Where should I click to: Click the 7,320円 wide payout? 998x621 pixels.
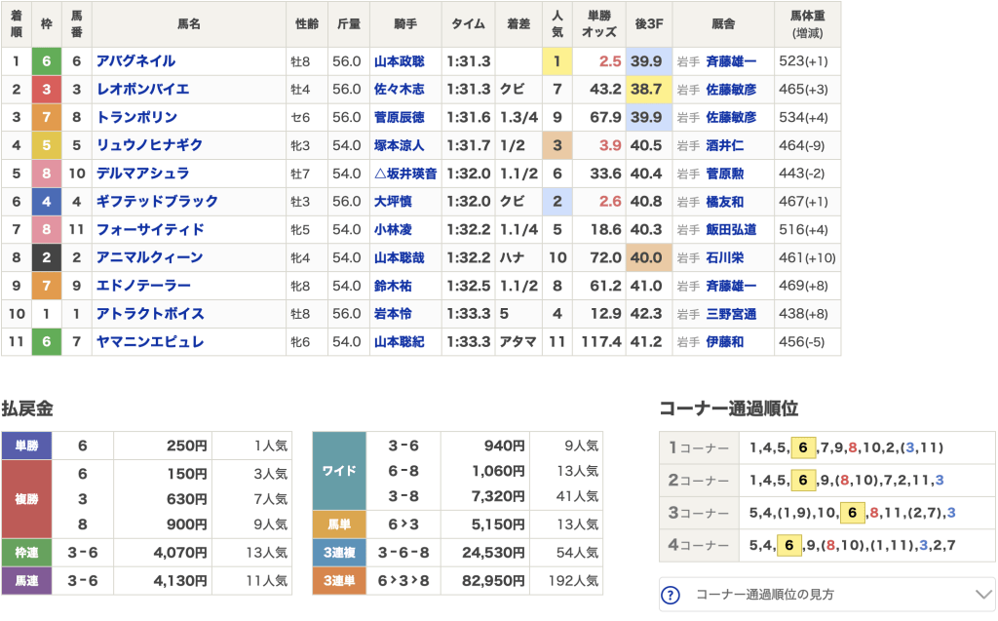[x=498, y=496]
